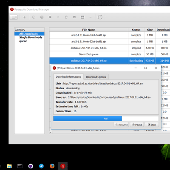Select aria2-1.31.0-win-32bit-build1.zip row

coord(110,42)
